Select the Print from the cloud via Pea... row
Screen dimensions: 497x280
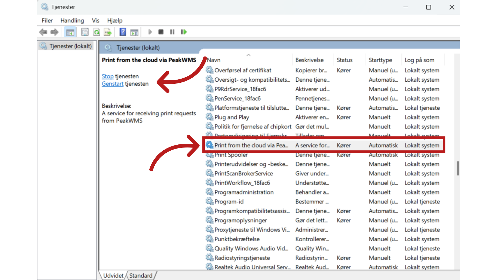pos(324,145)
